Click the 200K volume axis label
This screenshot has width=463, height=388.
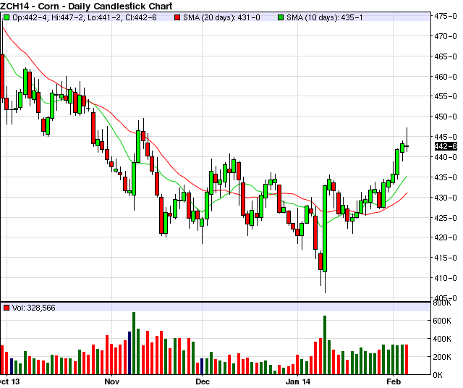click(x=442, y=357)
